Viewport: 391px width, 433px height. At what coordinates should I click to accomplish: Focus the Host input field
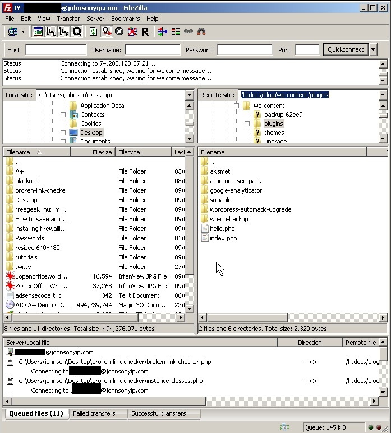[56, 50]
